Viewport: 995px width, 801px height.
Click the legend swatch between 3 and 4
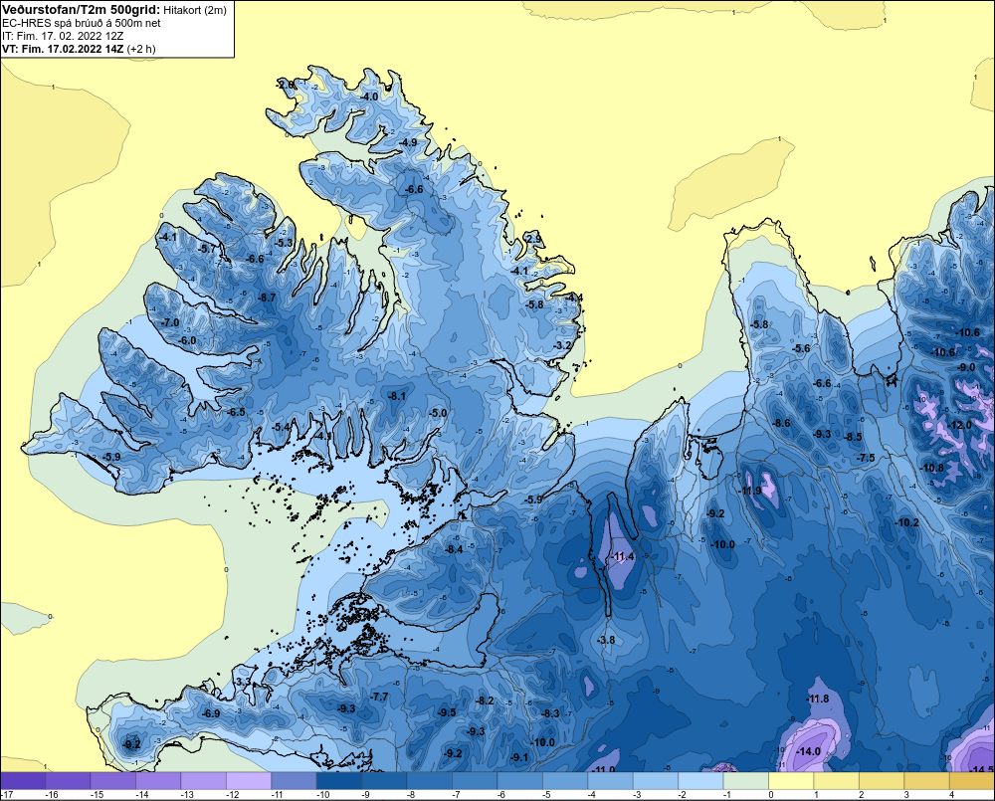pyautogui.click(x=927, y=781)
